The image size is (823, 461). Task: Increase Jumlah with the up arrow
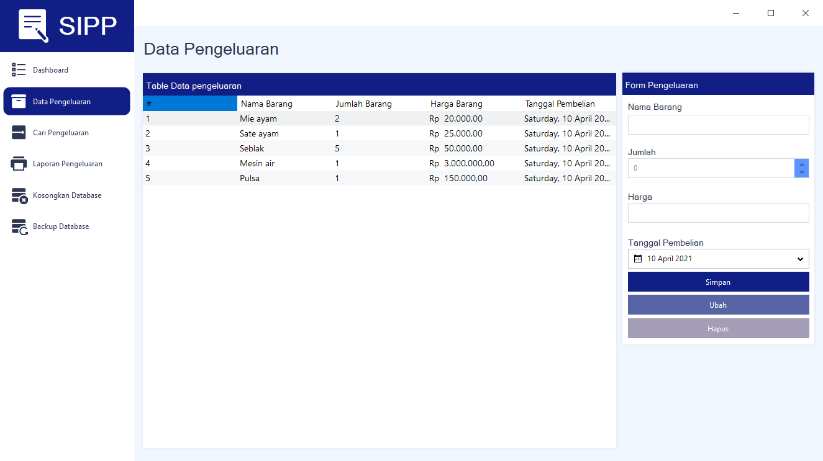coord(802,164)
